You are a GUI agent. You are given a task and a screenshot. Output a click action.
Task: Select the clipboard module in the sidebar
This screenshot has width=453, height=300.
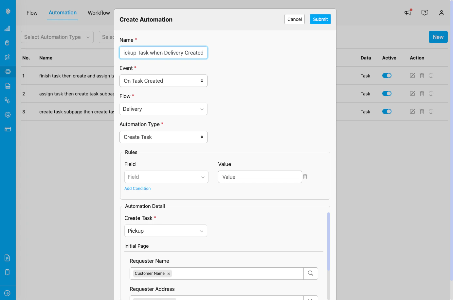tap(7, 42)
